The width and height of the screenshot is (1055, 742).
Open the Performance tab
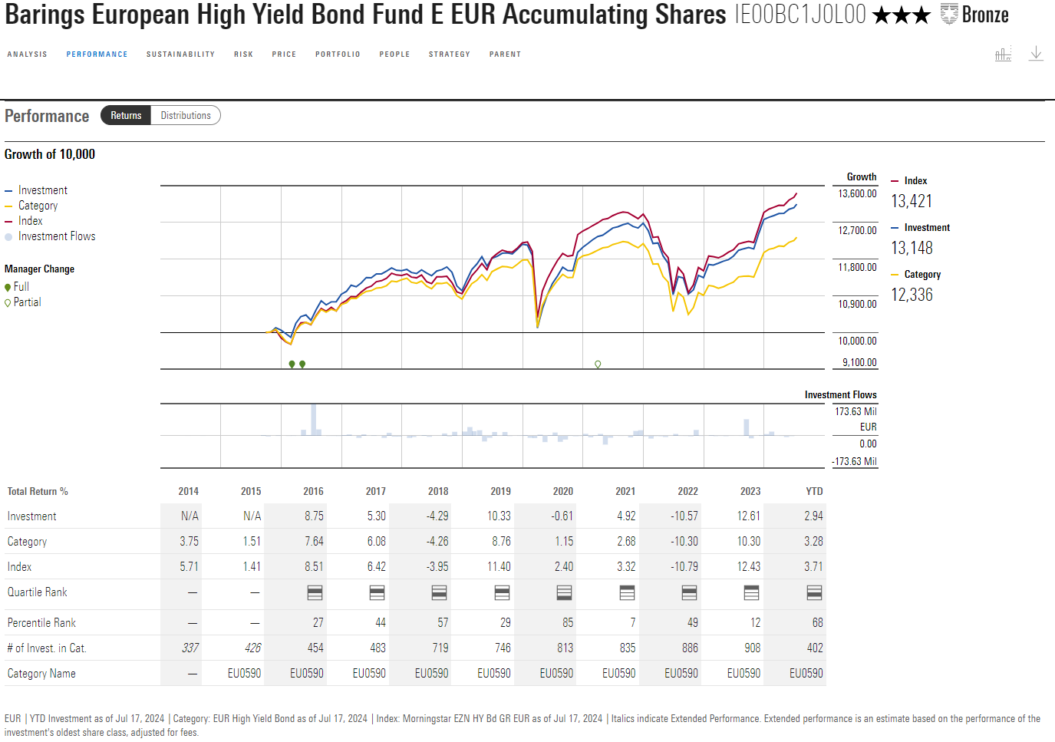(x=97, y=54)
